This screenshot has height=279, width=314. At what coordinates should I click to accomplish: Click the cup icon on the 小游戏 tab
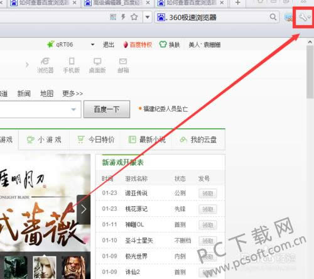[x=31, y=139]
